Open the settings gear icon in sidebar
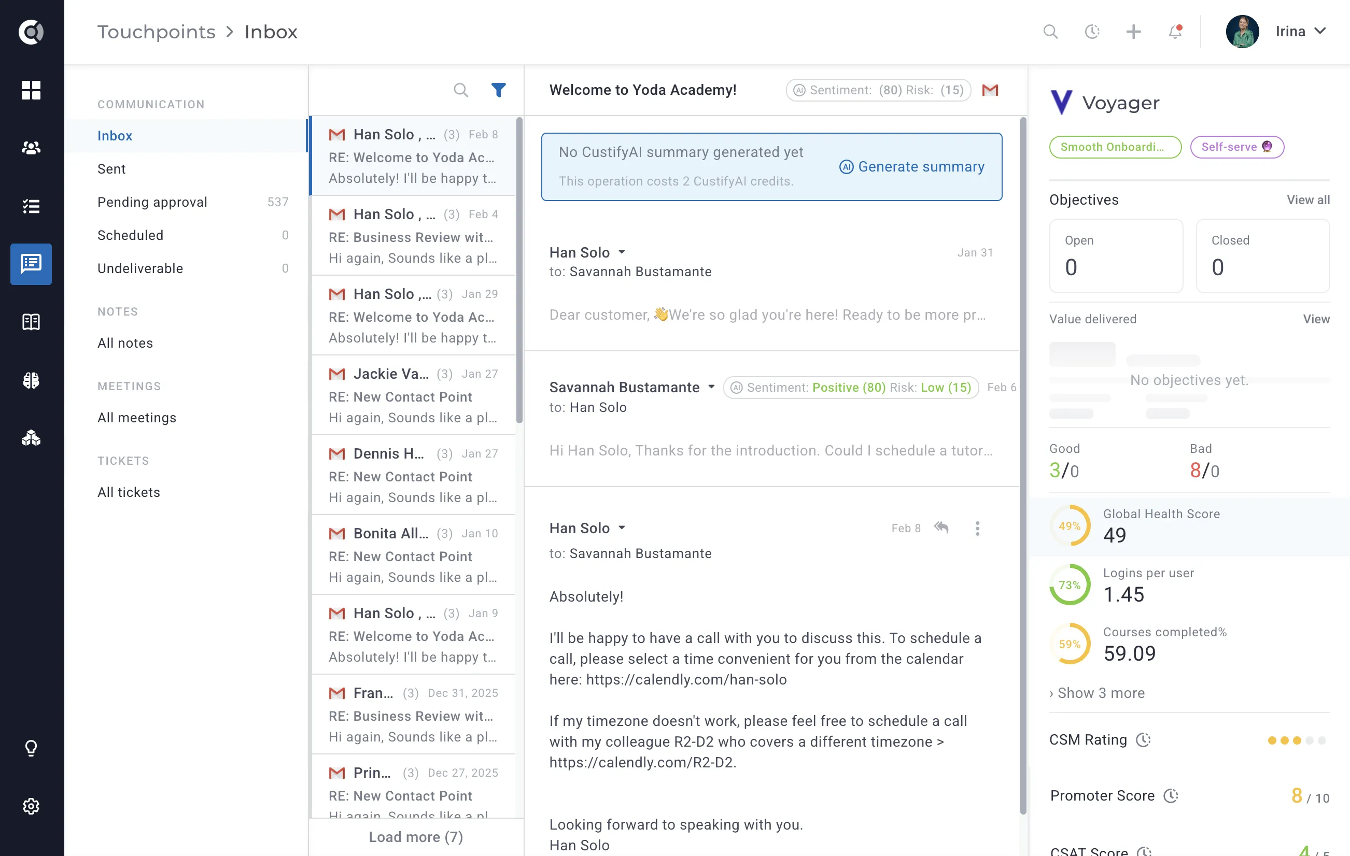The width and height of the screenshot is (1350, 856). pos(31,806)
